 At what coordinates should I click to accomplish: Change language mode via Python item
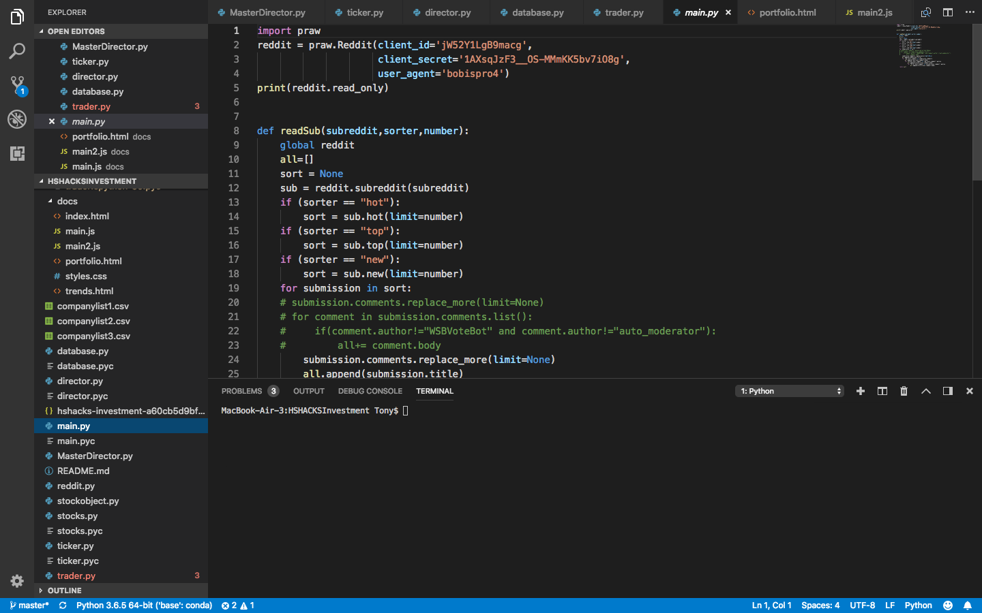click(918, 605)
